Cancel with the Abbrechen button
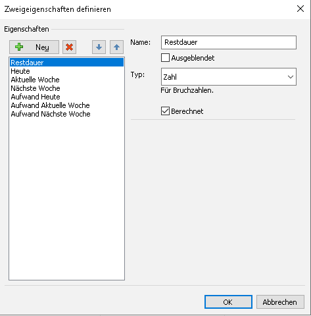 coord(280,302)
